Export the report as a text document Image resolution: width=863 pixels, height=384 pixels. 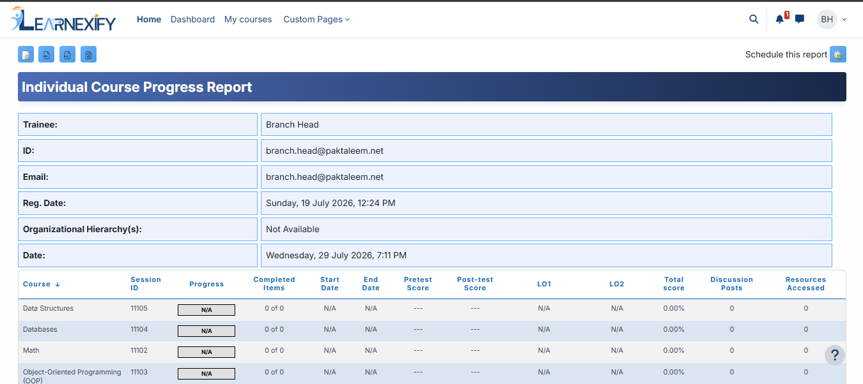89,55
